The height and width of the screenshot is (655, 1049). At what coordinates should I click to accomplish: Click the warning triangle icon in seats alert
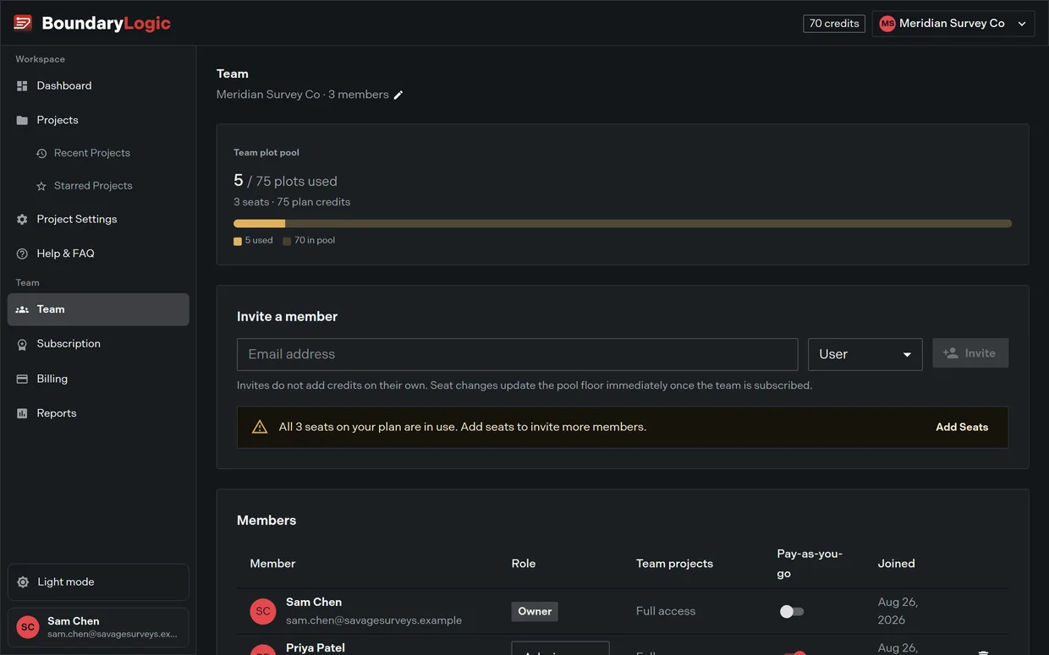260,427
